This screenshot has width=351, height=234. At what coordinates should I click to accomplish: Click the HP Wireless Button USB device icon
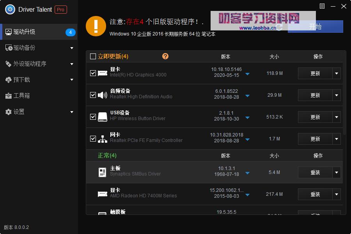103,117
